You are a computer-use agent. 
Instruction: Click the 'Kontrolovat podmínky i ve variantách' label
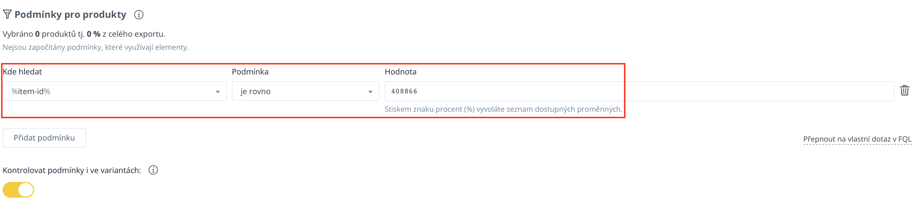pos(72,170)
